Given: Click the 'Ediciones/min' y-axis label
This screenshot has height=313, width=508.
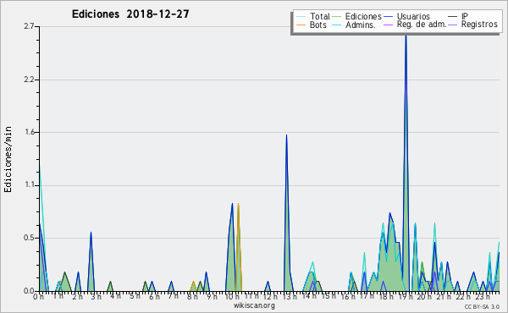Looking at the screenshot, I should pos(8,159).
